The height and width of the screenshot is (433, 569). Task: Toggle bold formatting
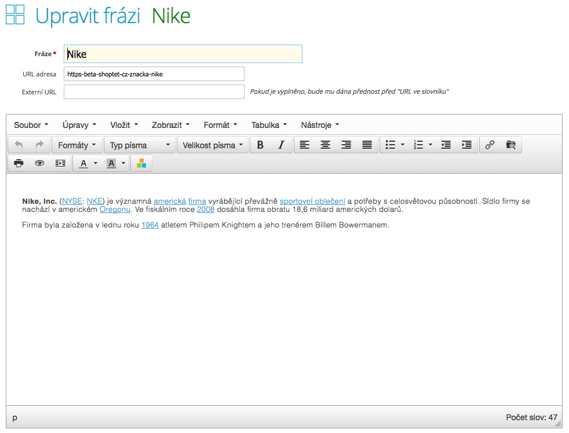coord(260,145)
